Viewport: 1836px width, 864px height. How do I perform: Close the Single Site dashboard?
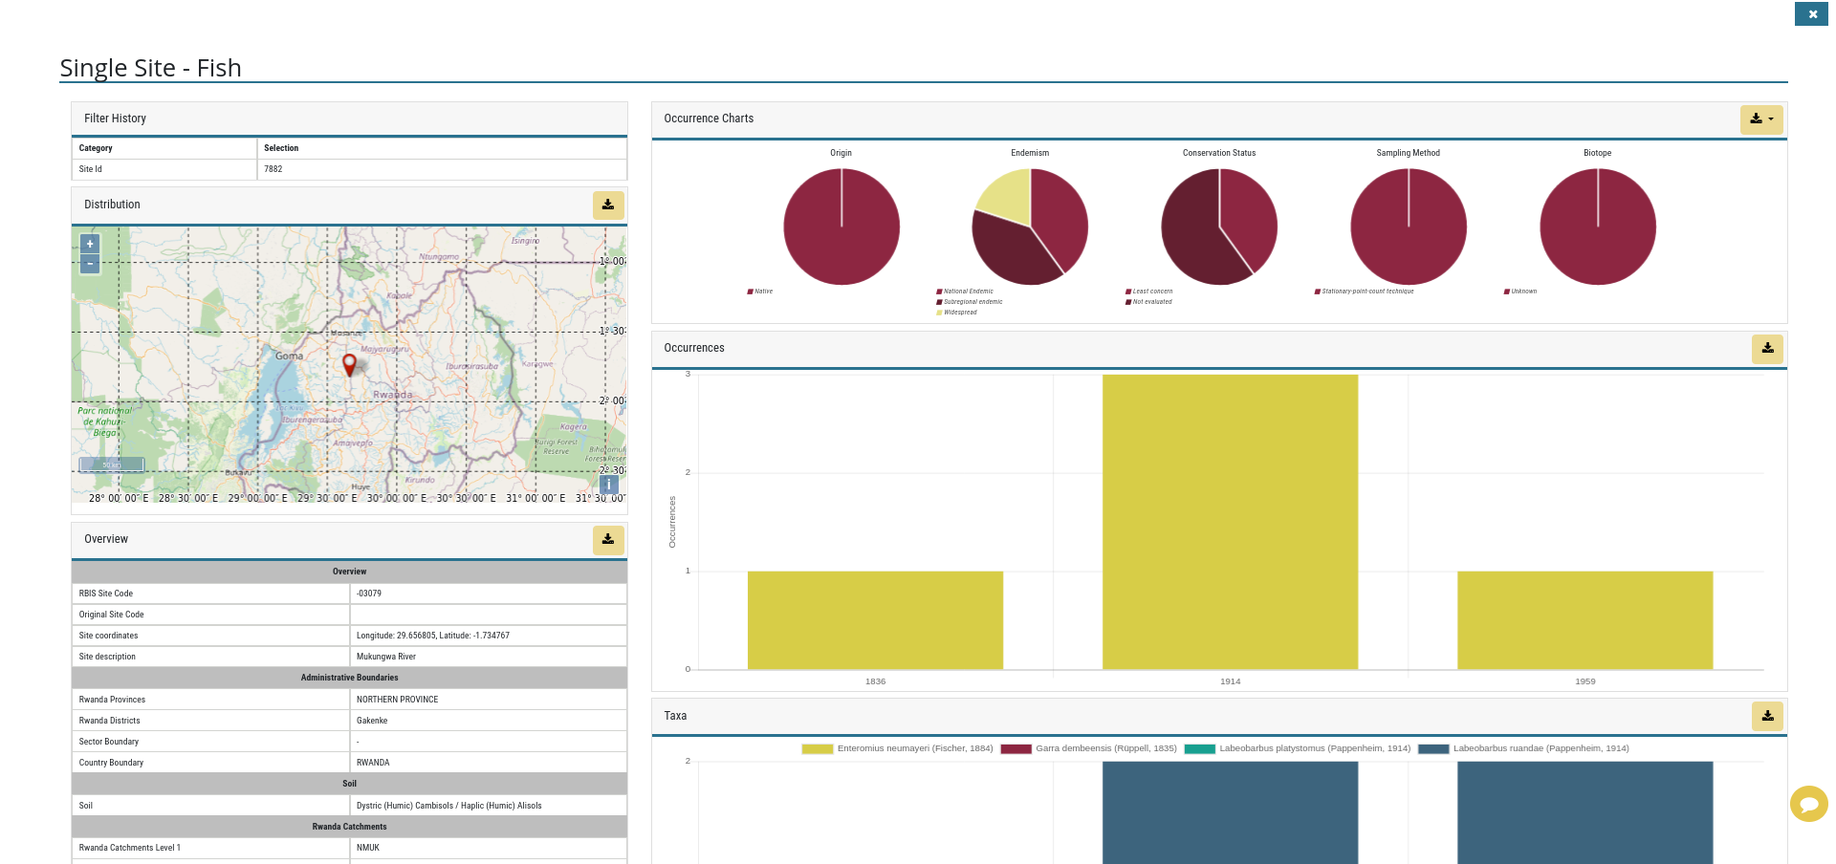1812,14
